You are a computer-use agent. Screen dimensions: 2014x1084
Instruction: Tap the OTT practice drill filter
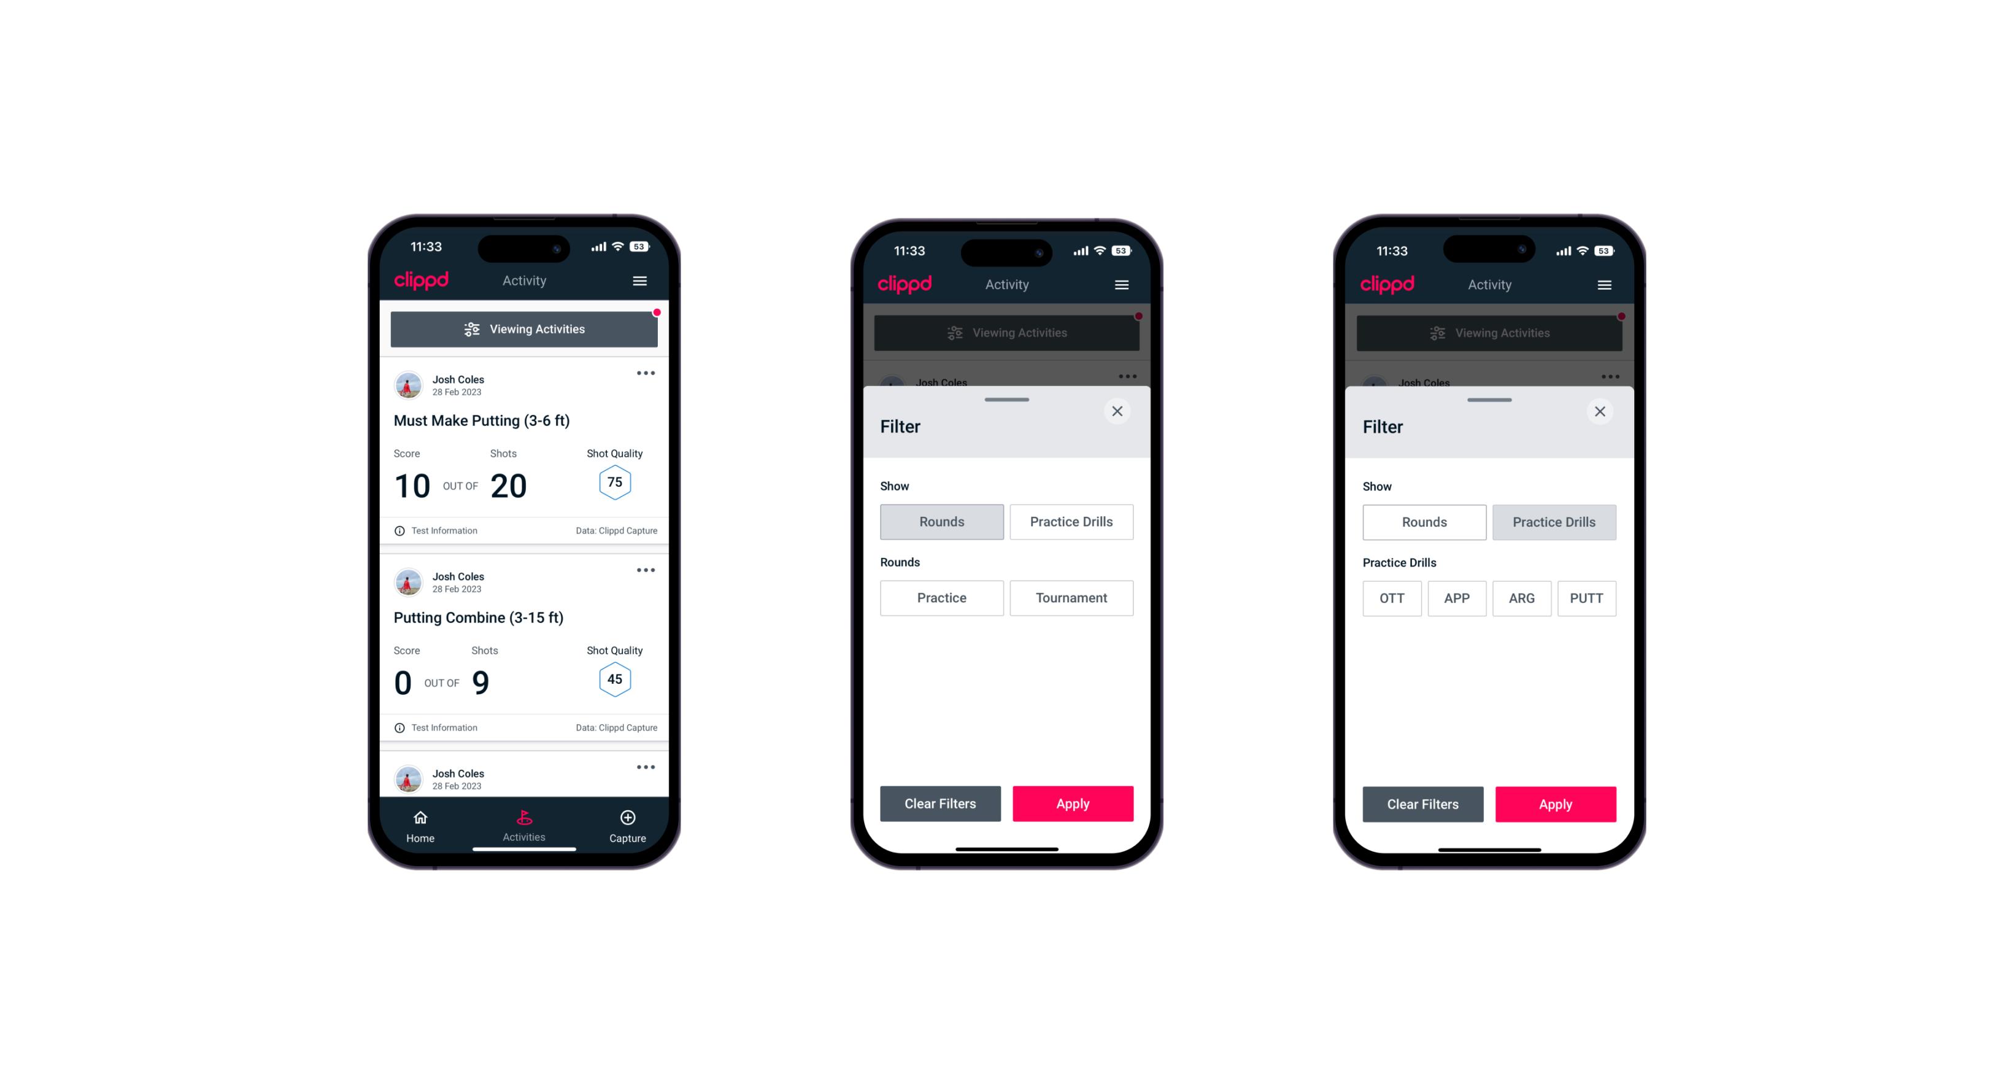1395,598
